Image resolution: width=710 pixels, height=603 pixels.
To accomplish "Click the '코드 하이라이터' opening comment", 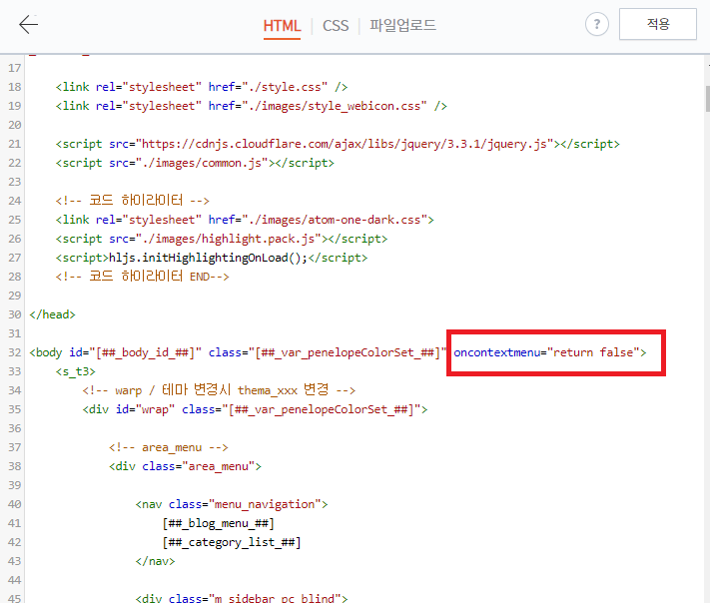I will click(x=132, y=201).
